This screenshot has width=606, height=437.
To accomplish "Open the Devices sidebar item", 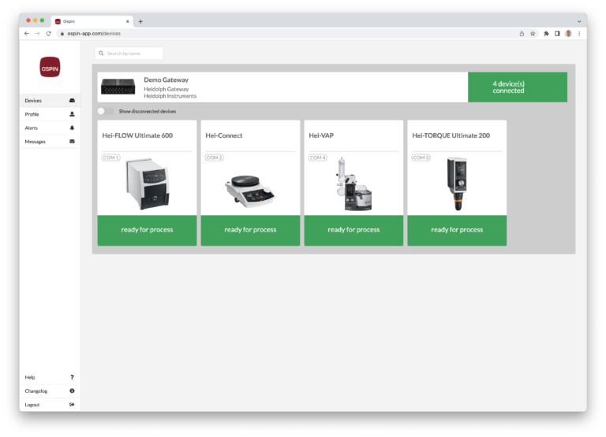I will coord(50,100).
